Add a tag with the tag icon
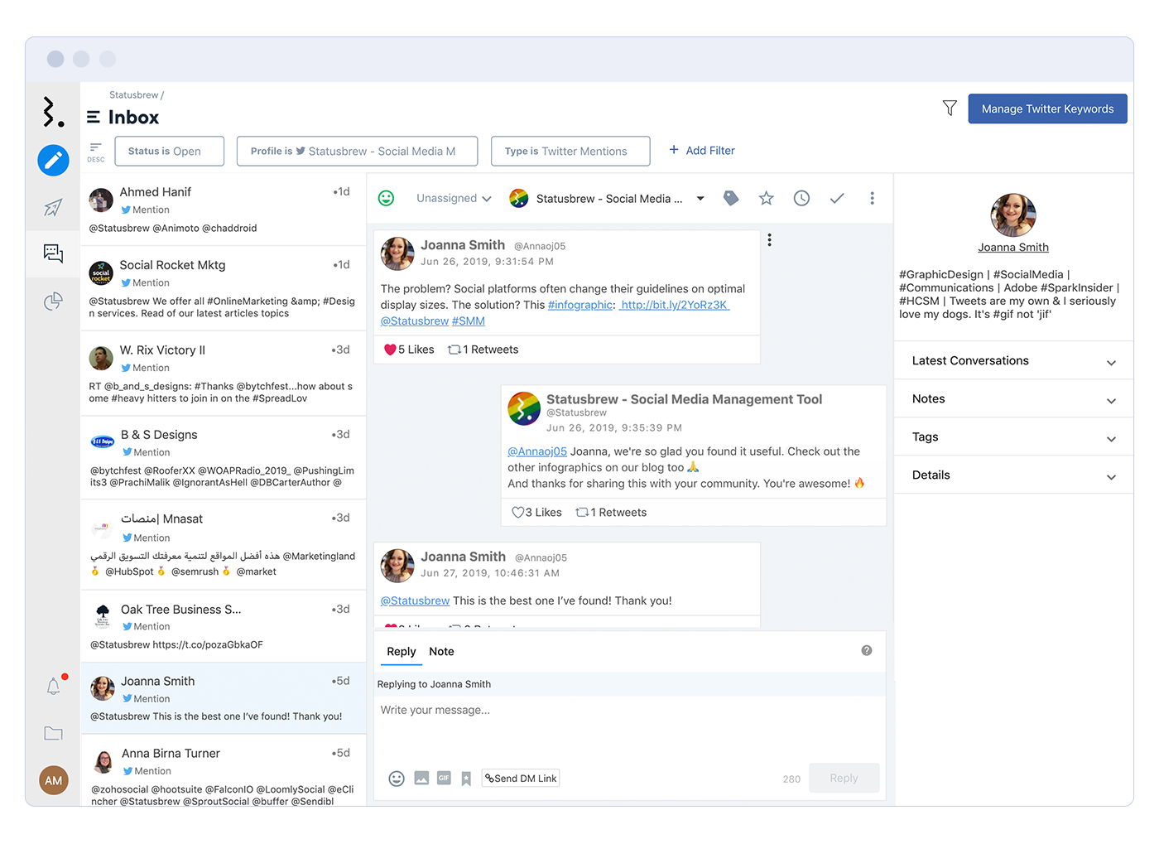 (x=731, y=198)
